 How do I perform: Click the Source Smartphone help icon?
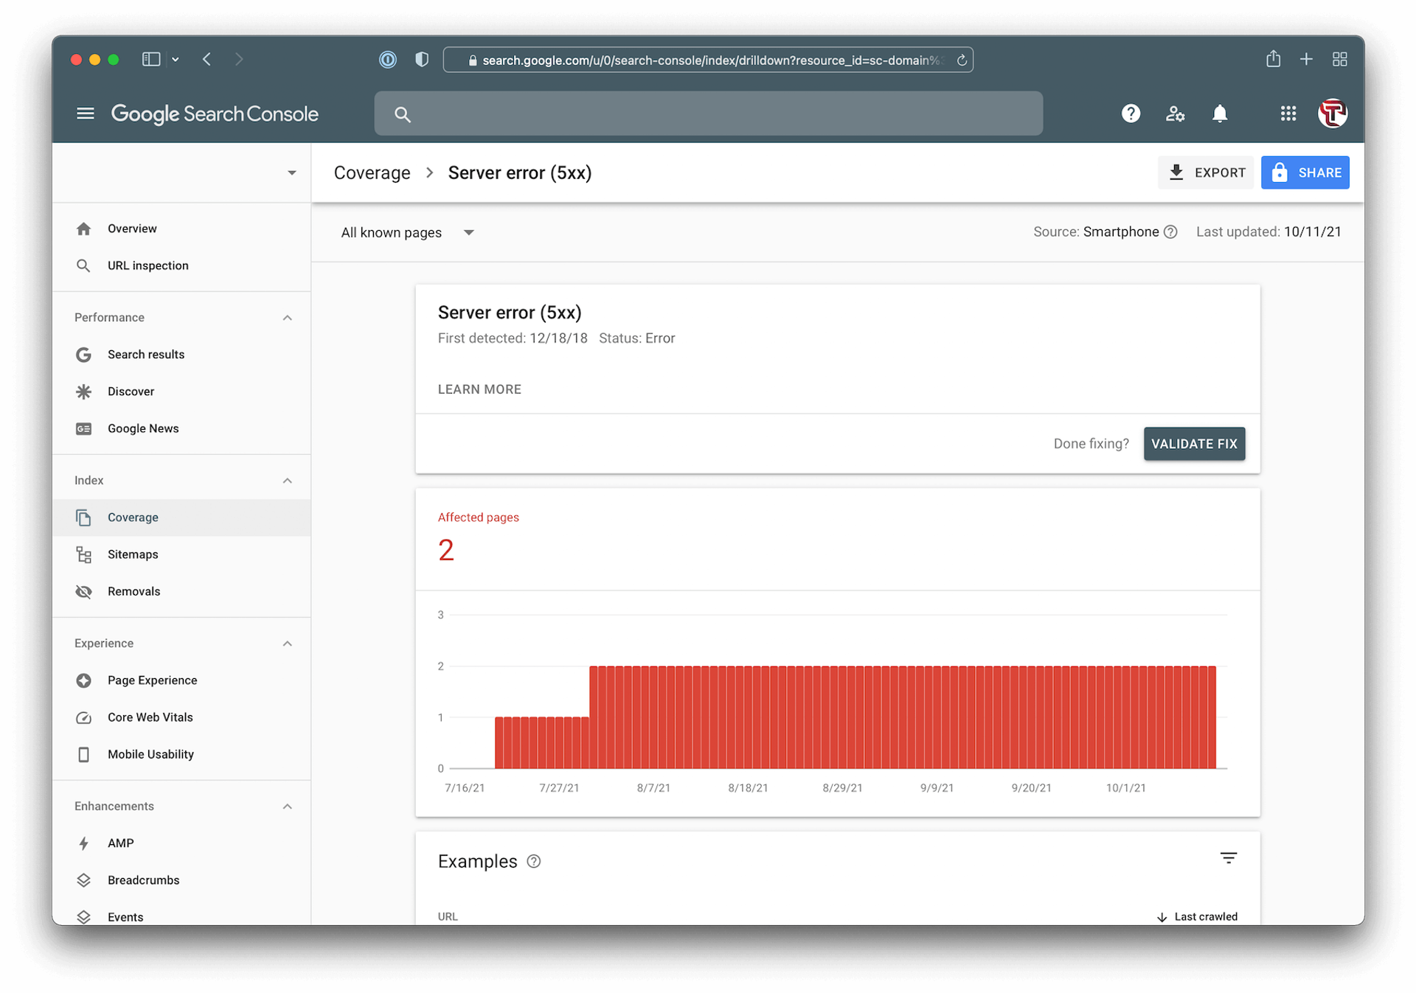tap(1170, 232)
